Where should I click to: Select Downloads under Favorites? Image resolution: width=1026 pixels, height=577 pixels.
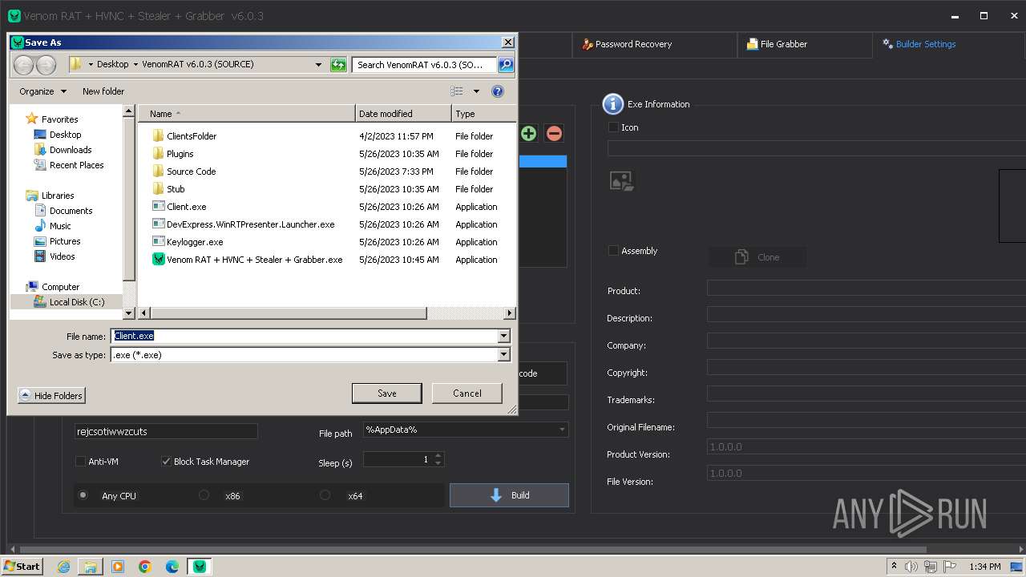click(x=71, y=150)
